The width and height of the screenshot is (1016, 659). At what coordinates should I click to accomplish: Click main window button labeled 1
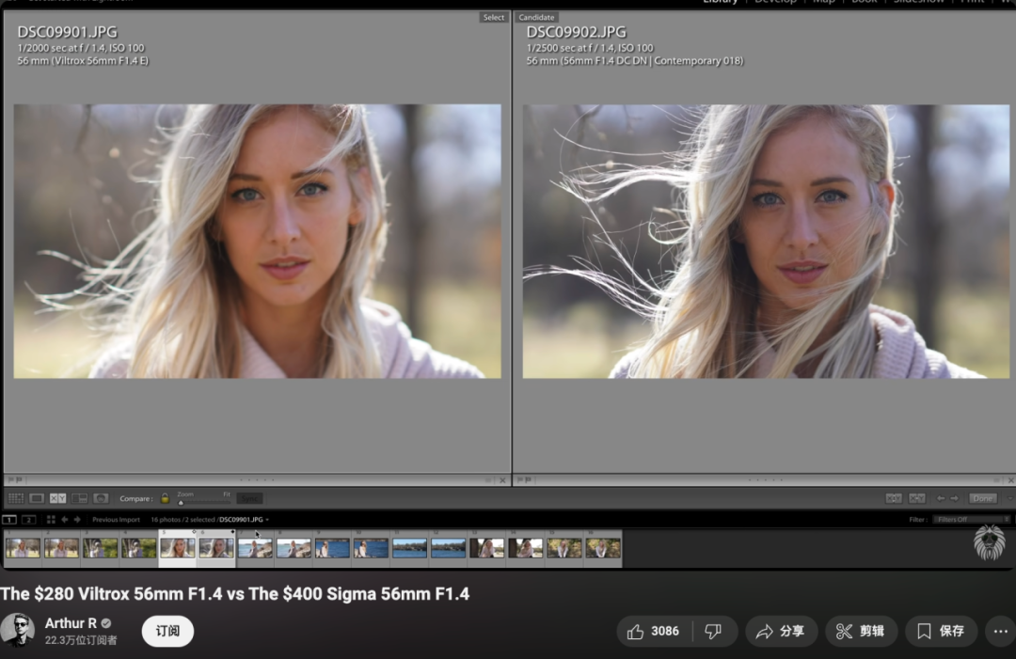[x=9, y=519]
